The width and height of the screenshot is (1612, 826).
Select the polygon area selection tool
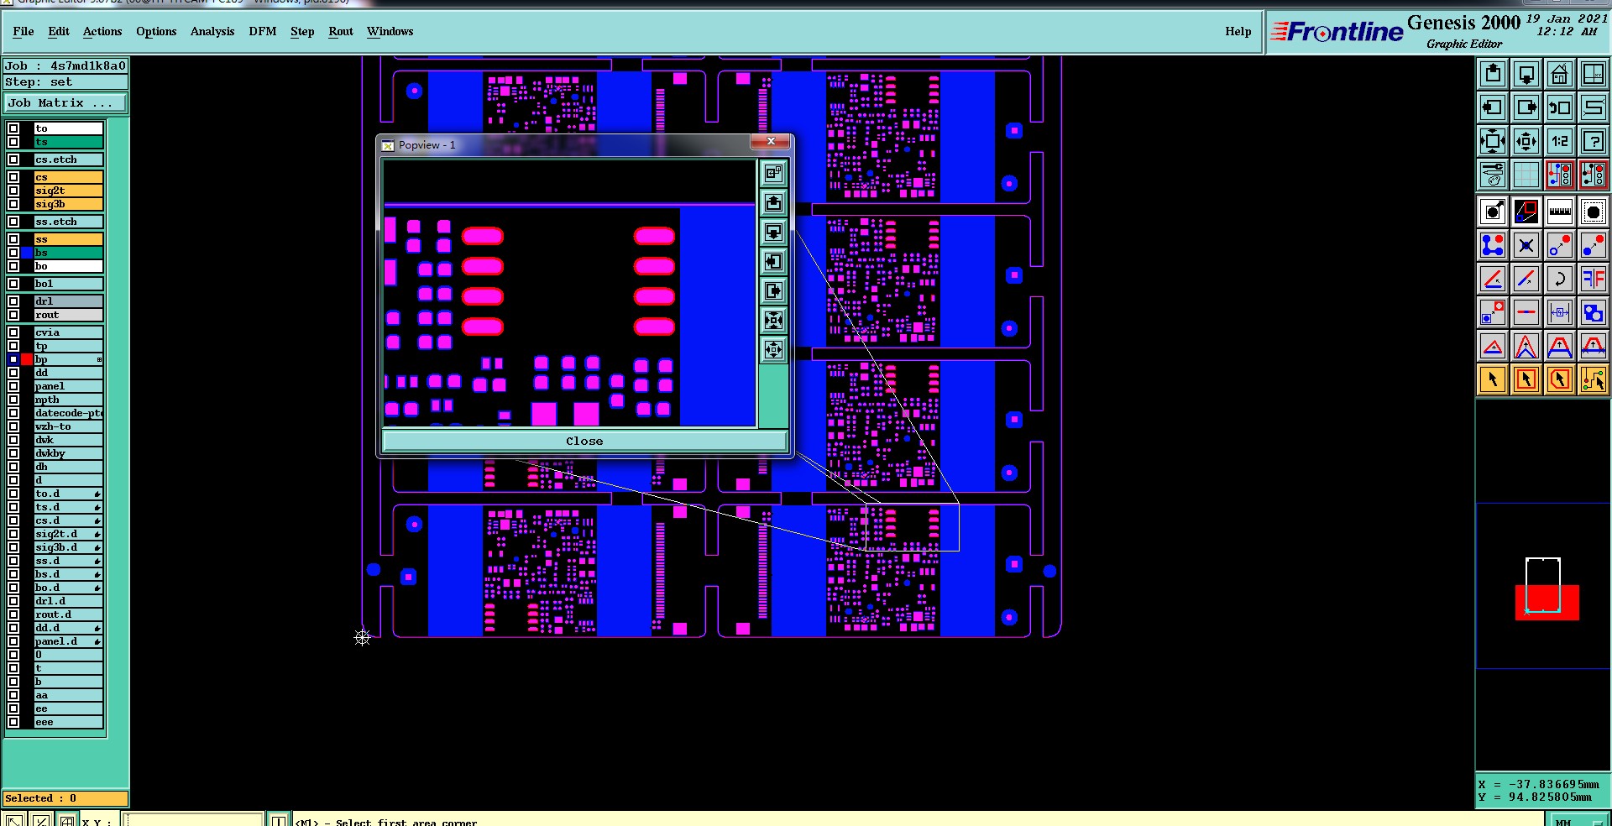pos(1560,379)
